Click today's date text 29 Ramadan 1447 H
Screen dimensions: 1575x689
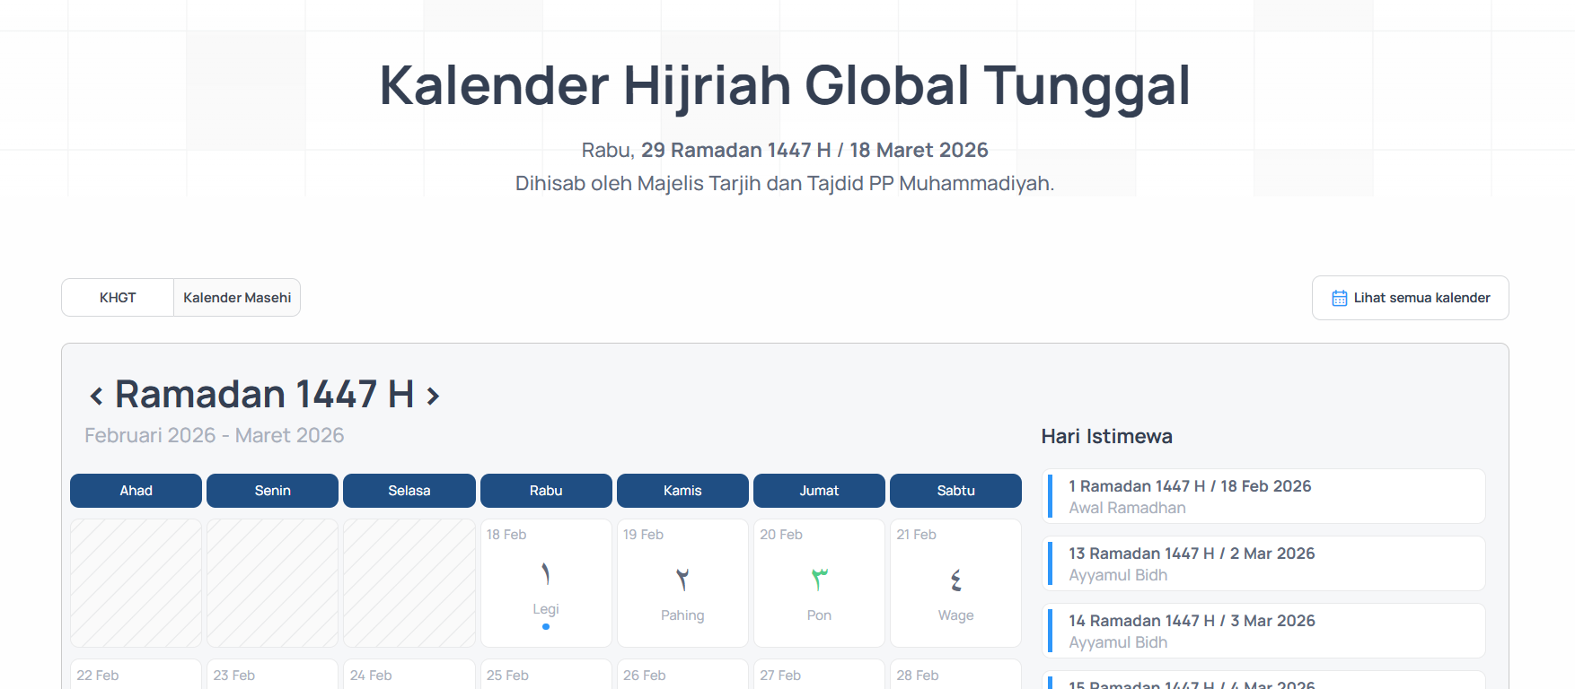(736, 150)
